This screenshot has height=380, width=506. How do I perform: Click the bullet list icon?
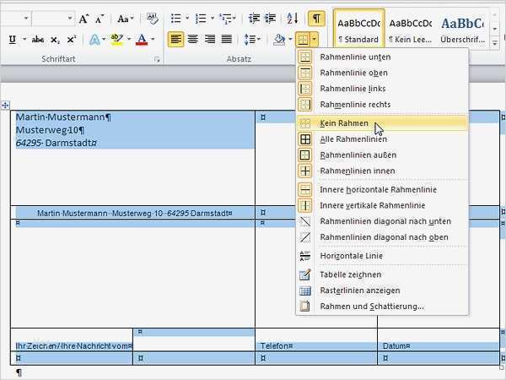176,19
